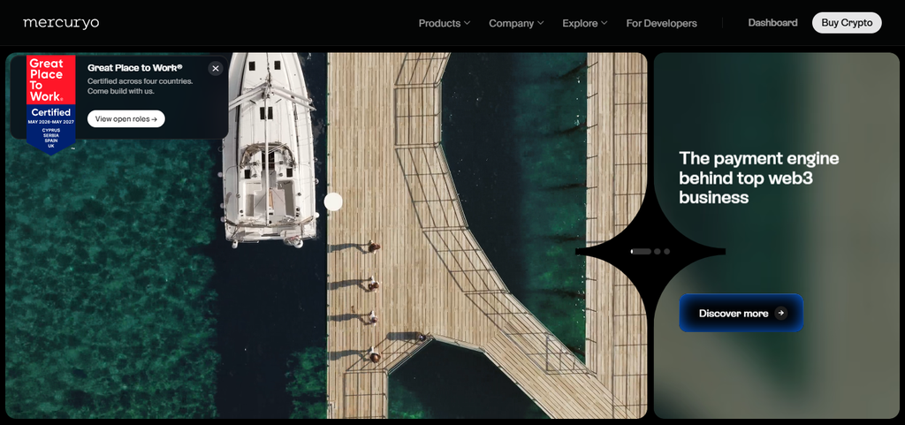Click the Discover more button

(741, 313)
